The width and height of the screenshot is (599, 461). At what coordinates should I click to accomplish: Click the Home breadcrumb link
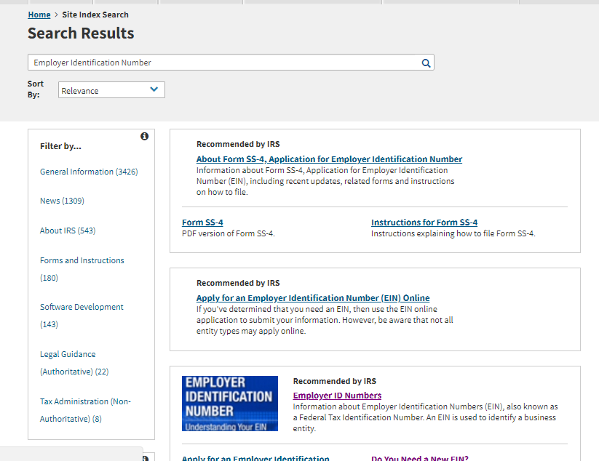(39, 15)
